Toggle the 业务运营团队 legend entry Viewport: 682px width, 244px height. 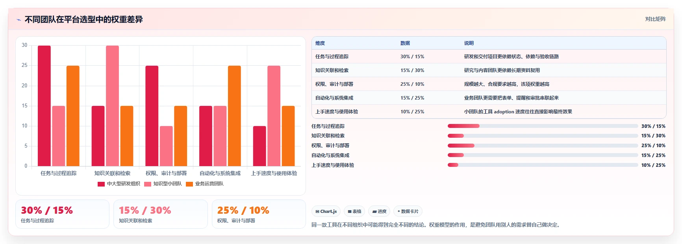tap(205, 184)
